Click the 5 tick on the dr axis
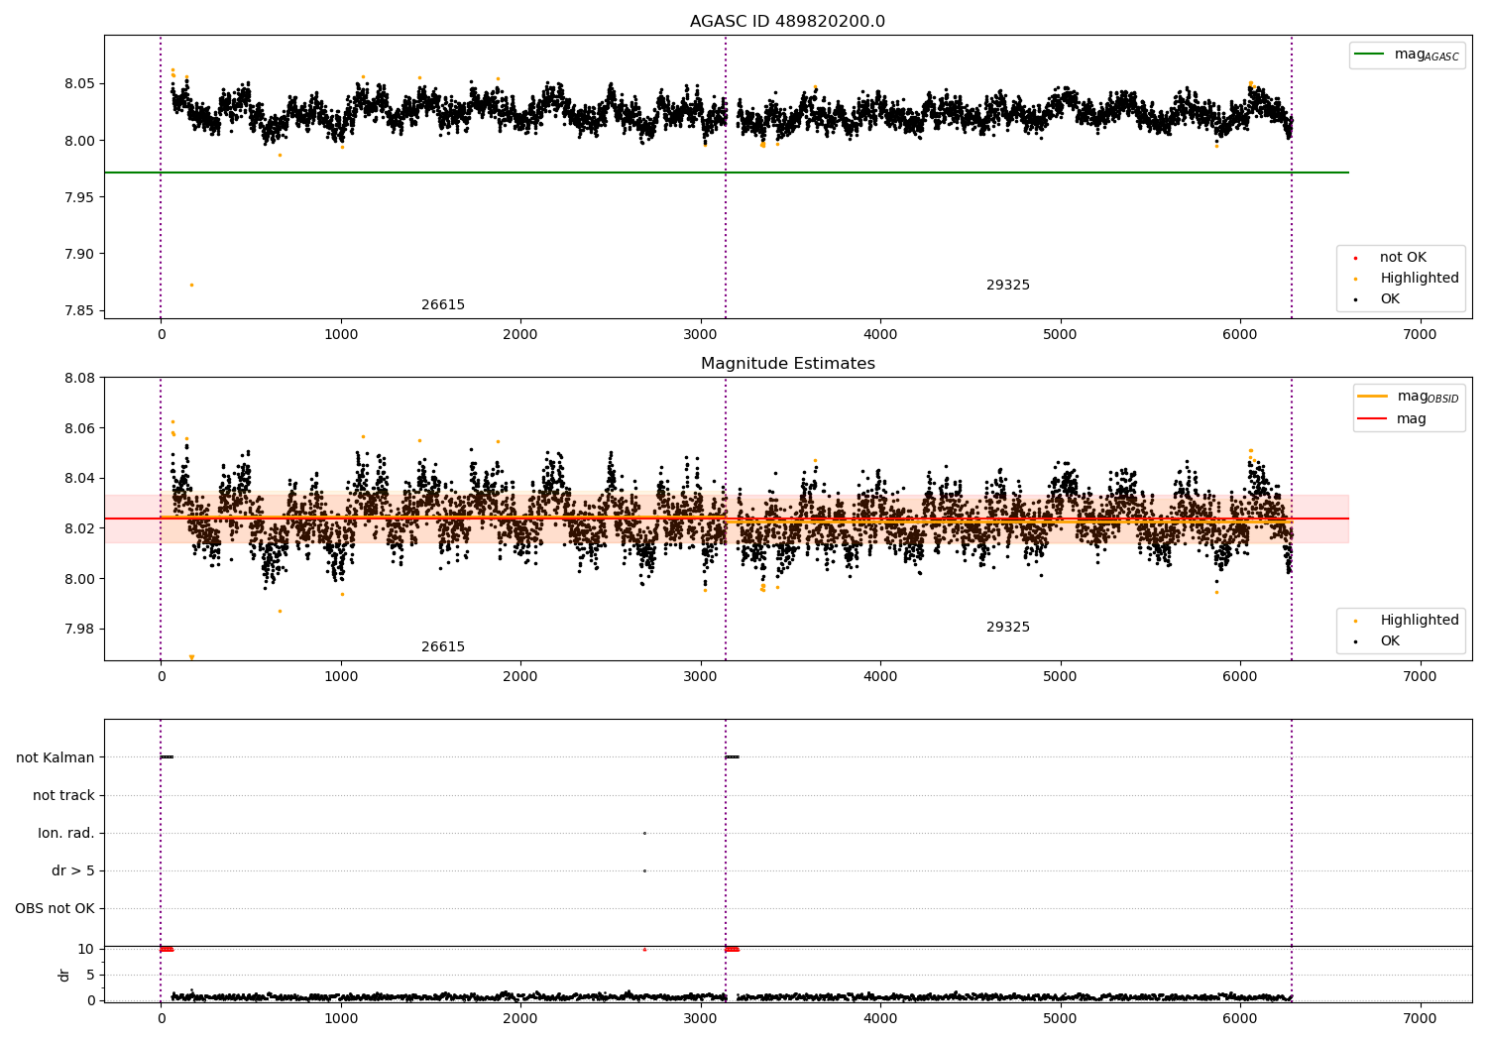This screenshot has height=1041, width=1487. click(x=90, y=975)
